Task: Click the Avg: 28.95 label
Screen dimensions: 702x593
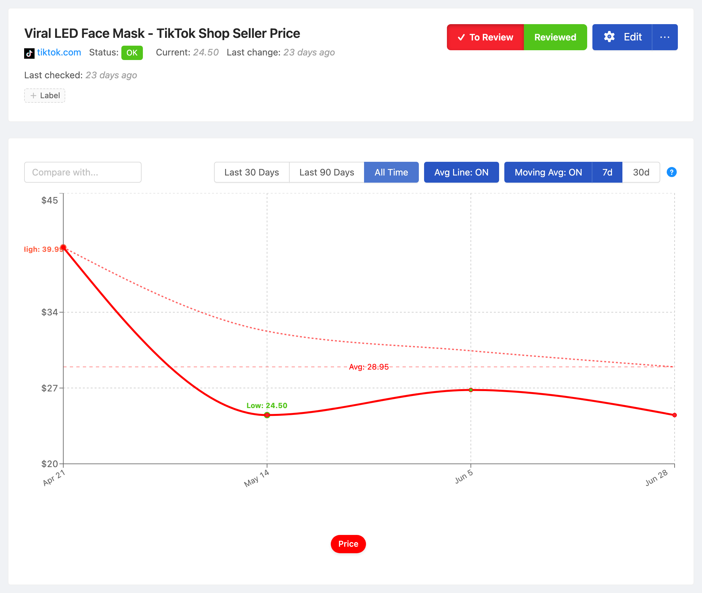Action: [x=369, y=367]
